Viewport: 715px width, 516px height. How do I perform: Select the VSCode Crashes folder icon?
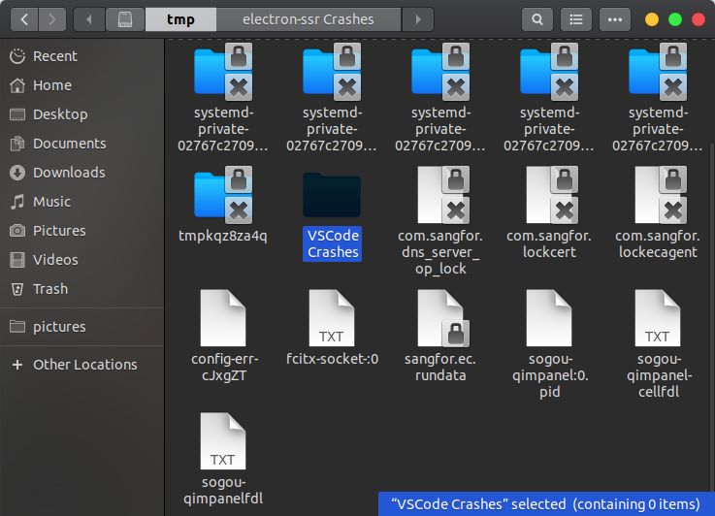tap(332, 195)
